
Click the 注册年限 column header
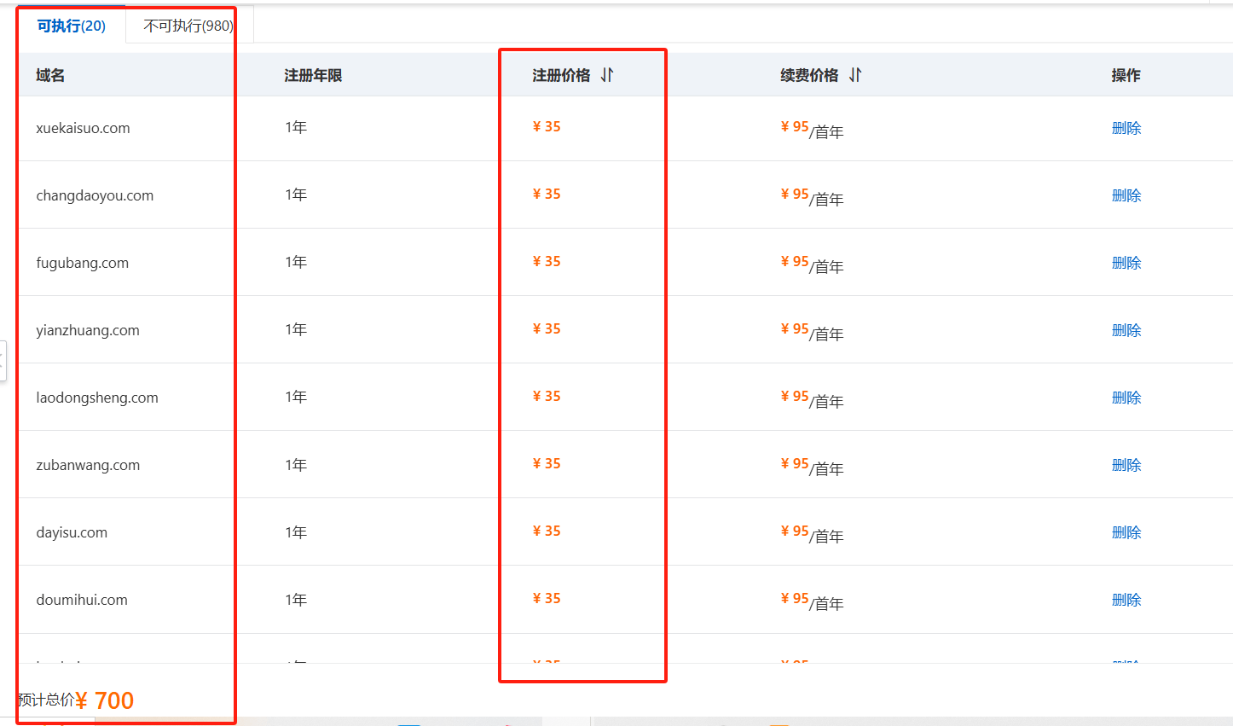(x=313, y=75)
